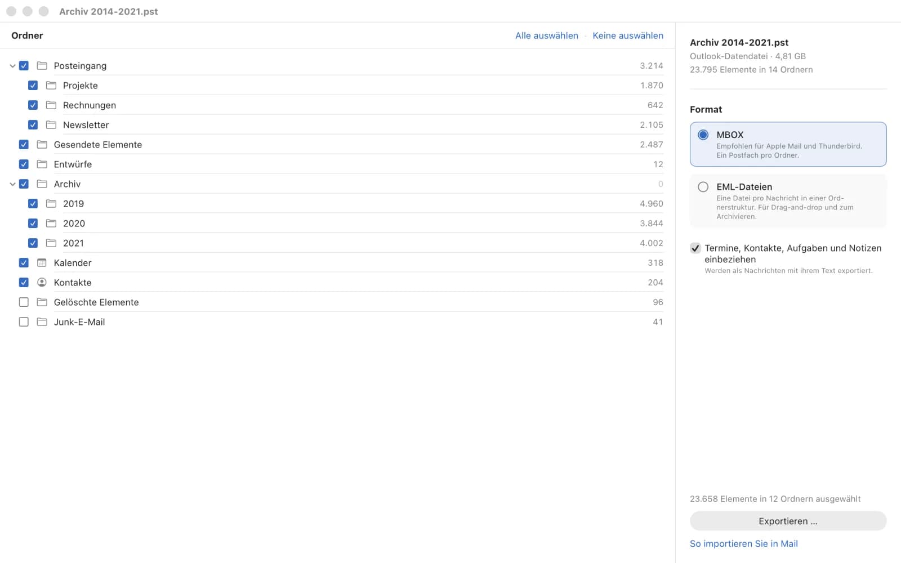Select the MBOX format radio button
Viewport: 901px width, 563px height.
(x=703, y=135)
